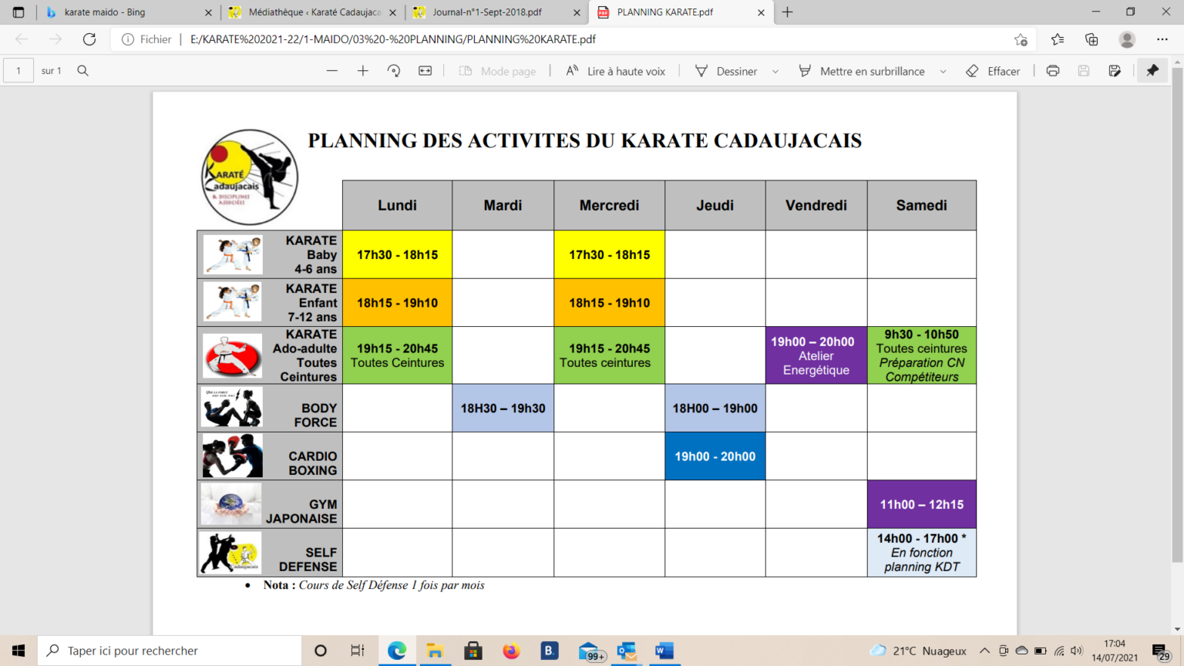The image size is (1184, 666).
Task: Close the Journal-n°1-Sept-2018.pdf tab
Action: click(x=577, y=12)
